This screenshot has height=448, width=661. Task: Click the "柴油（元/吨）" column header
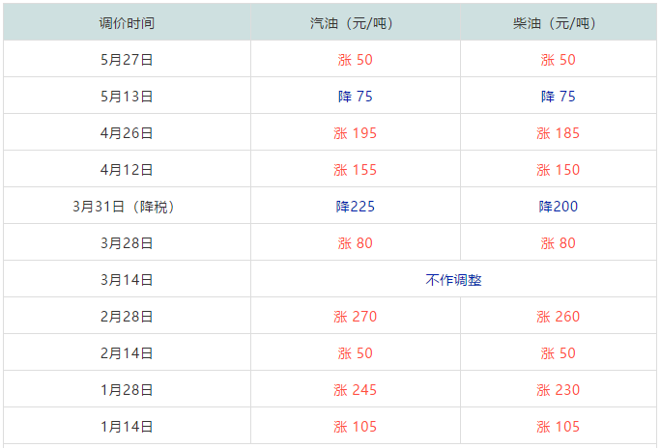pos(559,23)
